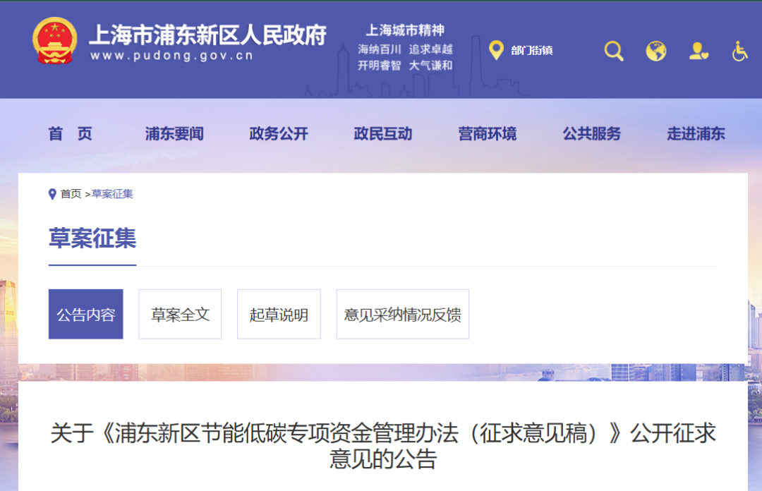Click 首页 breadcrumb link

(71, 194)
